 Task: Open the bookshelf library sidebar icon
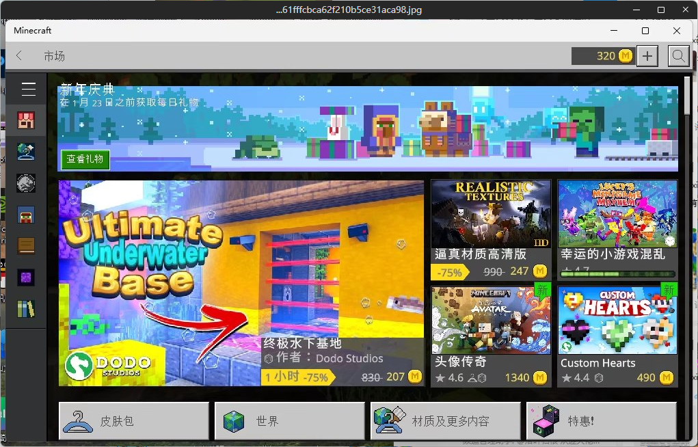point(26,308)
